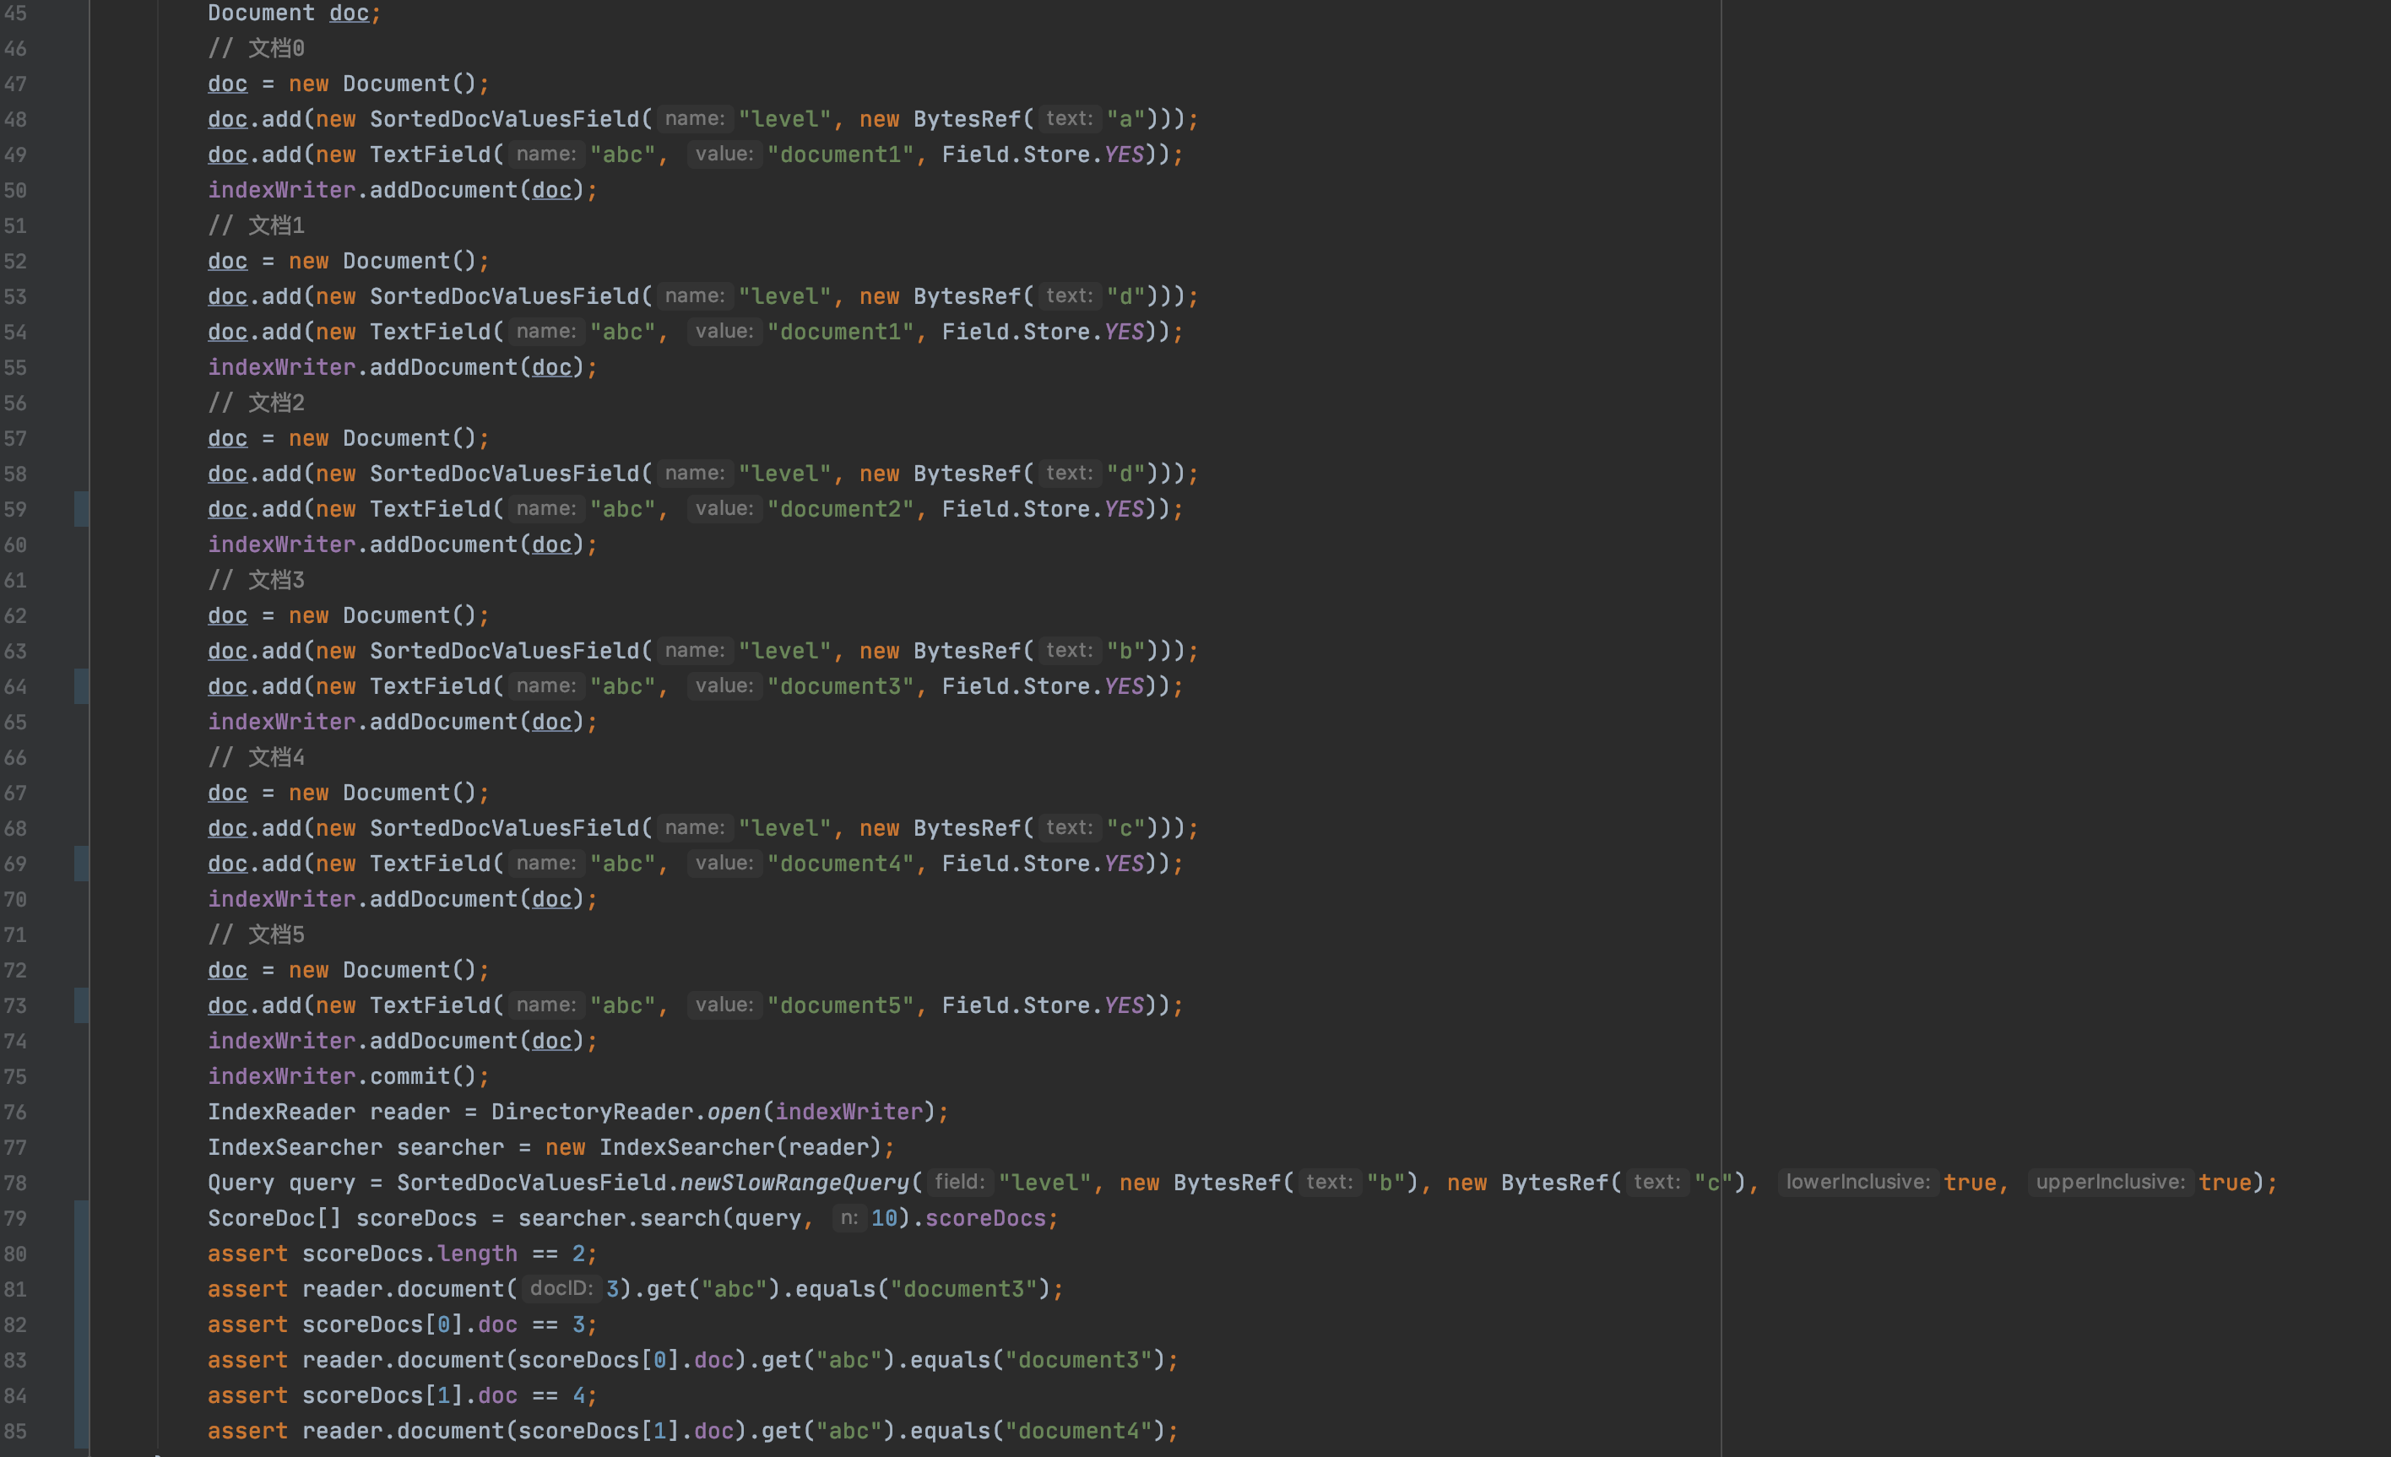The height and width of the screenshot is (1457, 2391).
Task: Click TextField class name on line 54
Action: click(430, 333)
